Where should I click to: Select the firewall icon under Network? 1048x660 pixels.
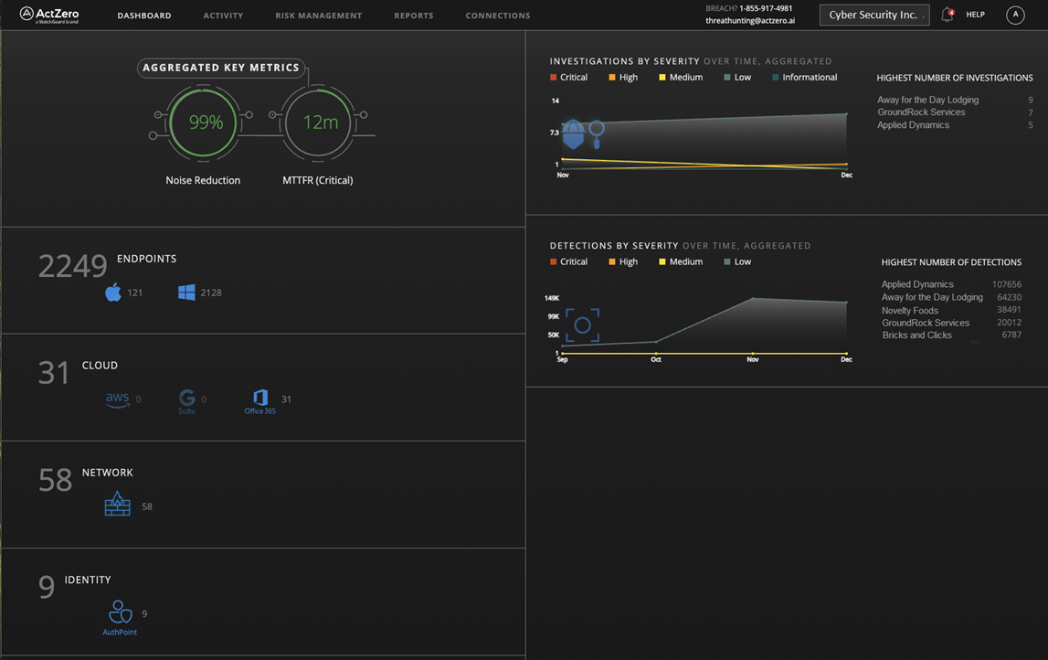pyautogui.click(x=117, y=503)
